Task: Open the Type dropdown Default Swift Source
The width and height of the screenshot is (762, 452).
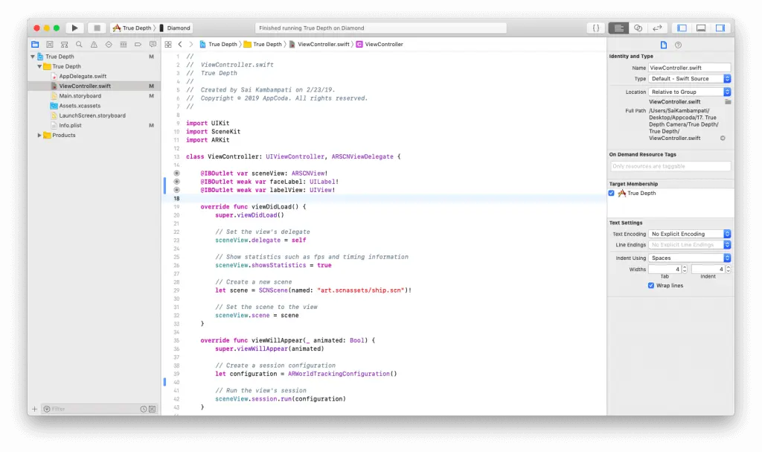Action: (x=689, y=78)
